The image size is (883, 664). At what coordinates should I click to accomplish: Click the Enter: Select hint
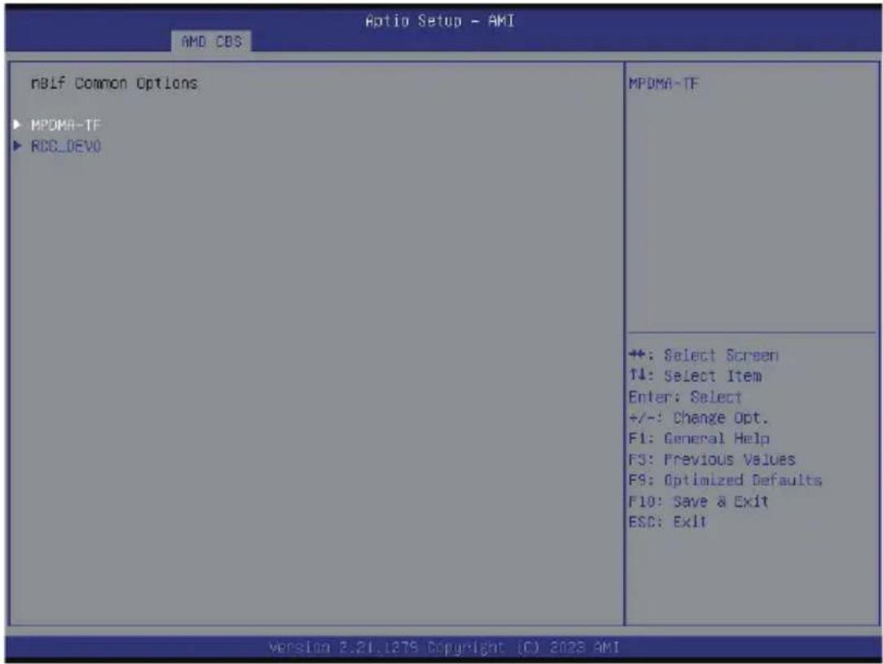pos(685,397)
